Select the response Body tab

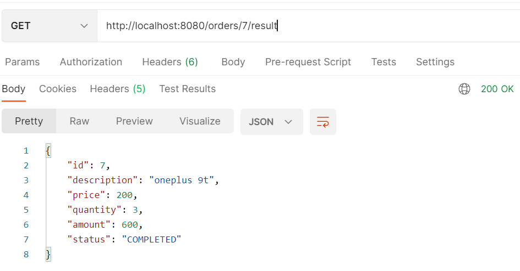tap(14, 89)
